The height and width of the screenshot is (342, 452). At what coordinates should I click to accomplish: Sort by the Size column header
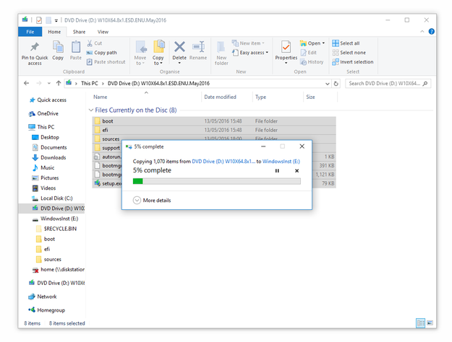(x=310, y=97)
